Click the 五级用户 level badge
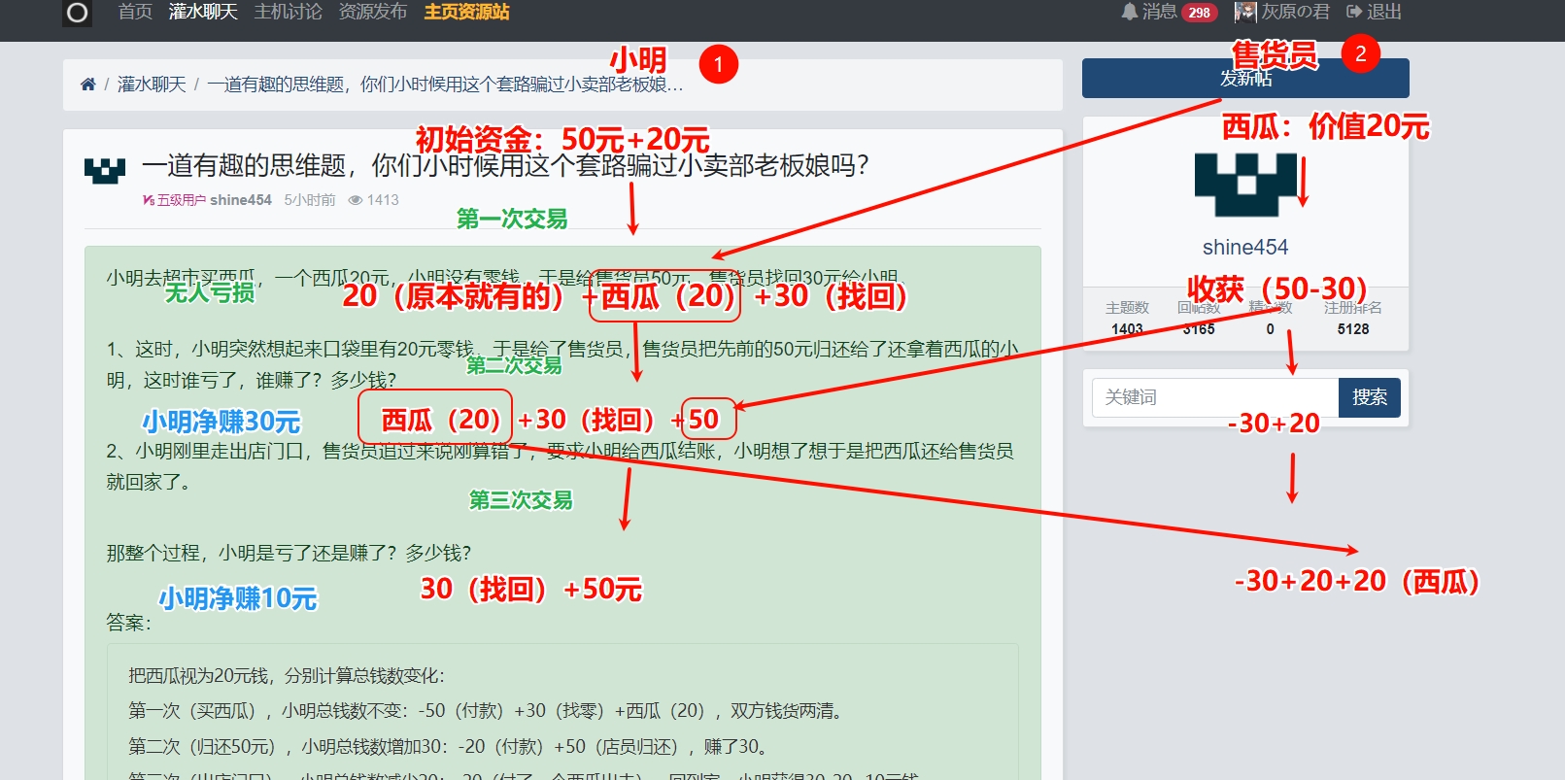Image resolution: width=1565 pixels, height=780 pixels. pyautogui.click(x=174, y=200)
